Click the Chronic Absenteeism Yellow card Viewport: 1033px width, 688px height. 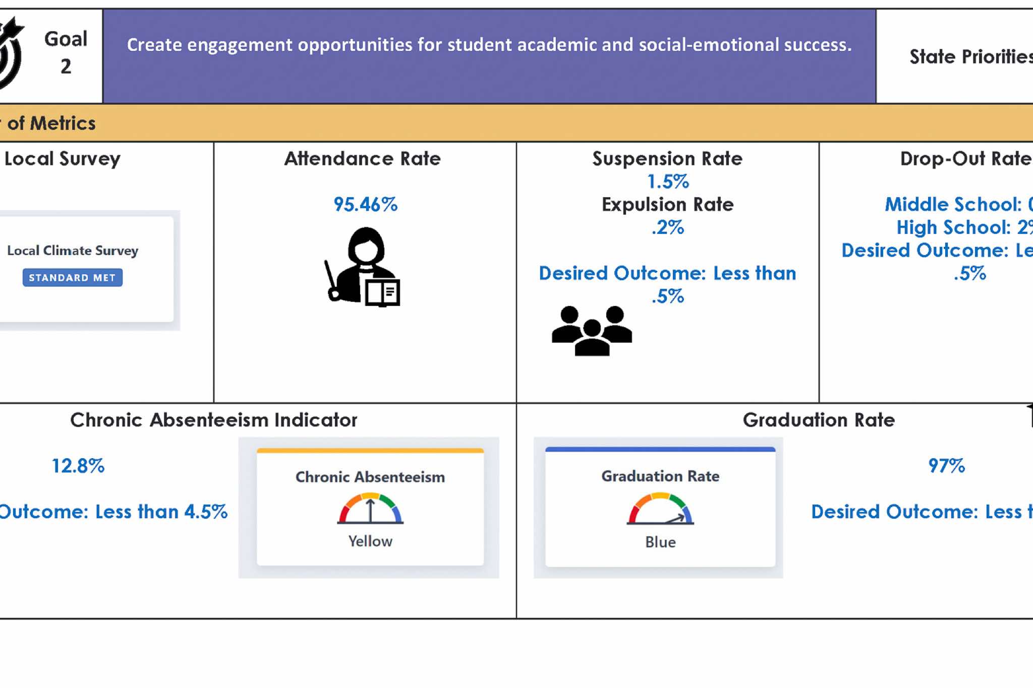(x=370, y=507)
